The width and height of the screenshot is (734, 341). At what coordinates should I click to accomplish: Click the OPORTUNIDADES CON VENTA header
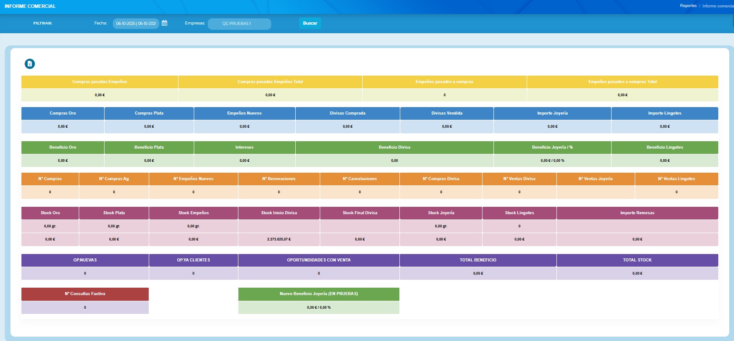click(318, 260)
